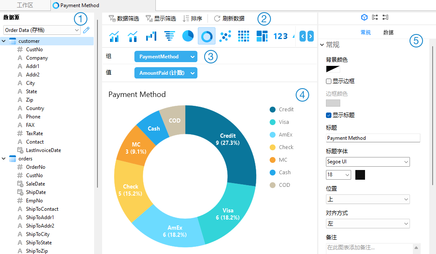Open the Order Data source dropdown
Screen dimensions: 436x254
41,30
